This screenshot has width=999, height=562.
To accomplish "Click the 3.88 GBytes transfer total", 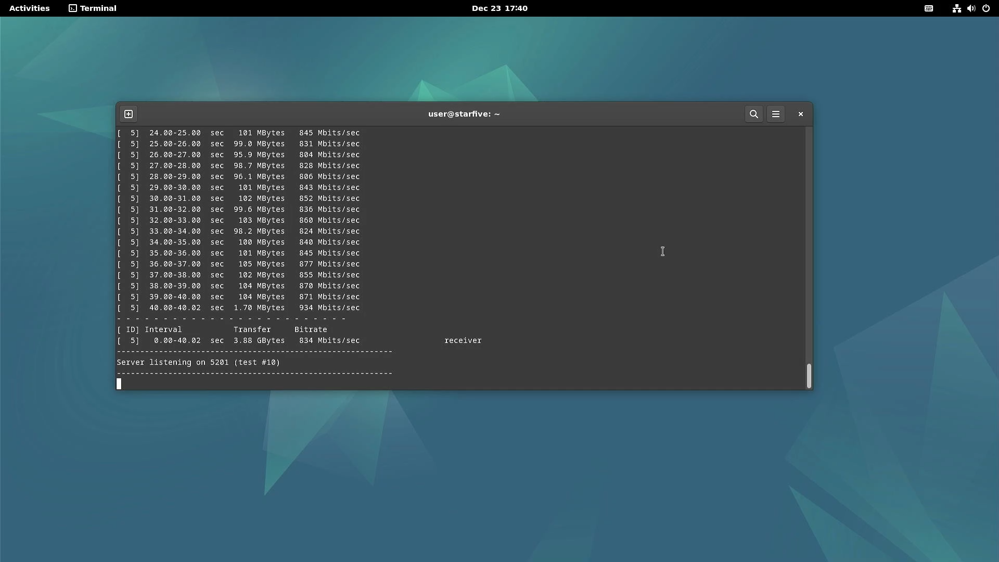I will [x=259, y=340].
